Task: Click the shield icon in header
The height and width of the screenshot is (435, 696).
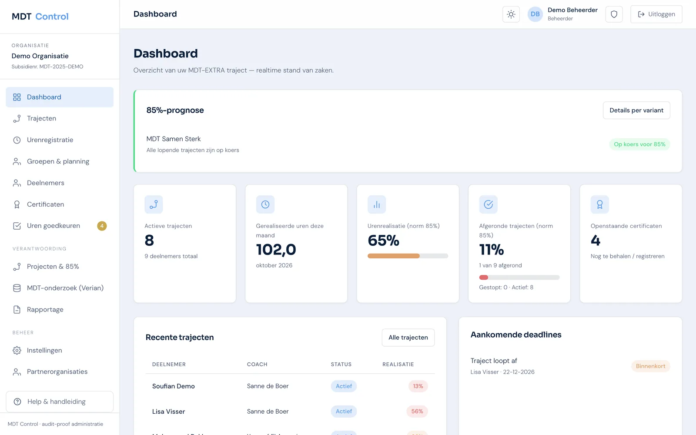Action: coord(614,14)
